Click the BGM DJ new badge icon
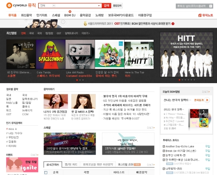217x175 pixels. (70, 12)
